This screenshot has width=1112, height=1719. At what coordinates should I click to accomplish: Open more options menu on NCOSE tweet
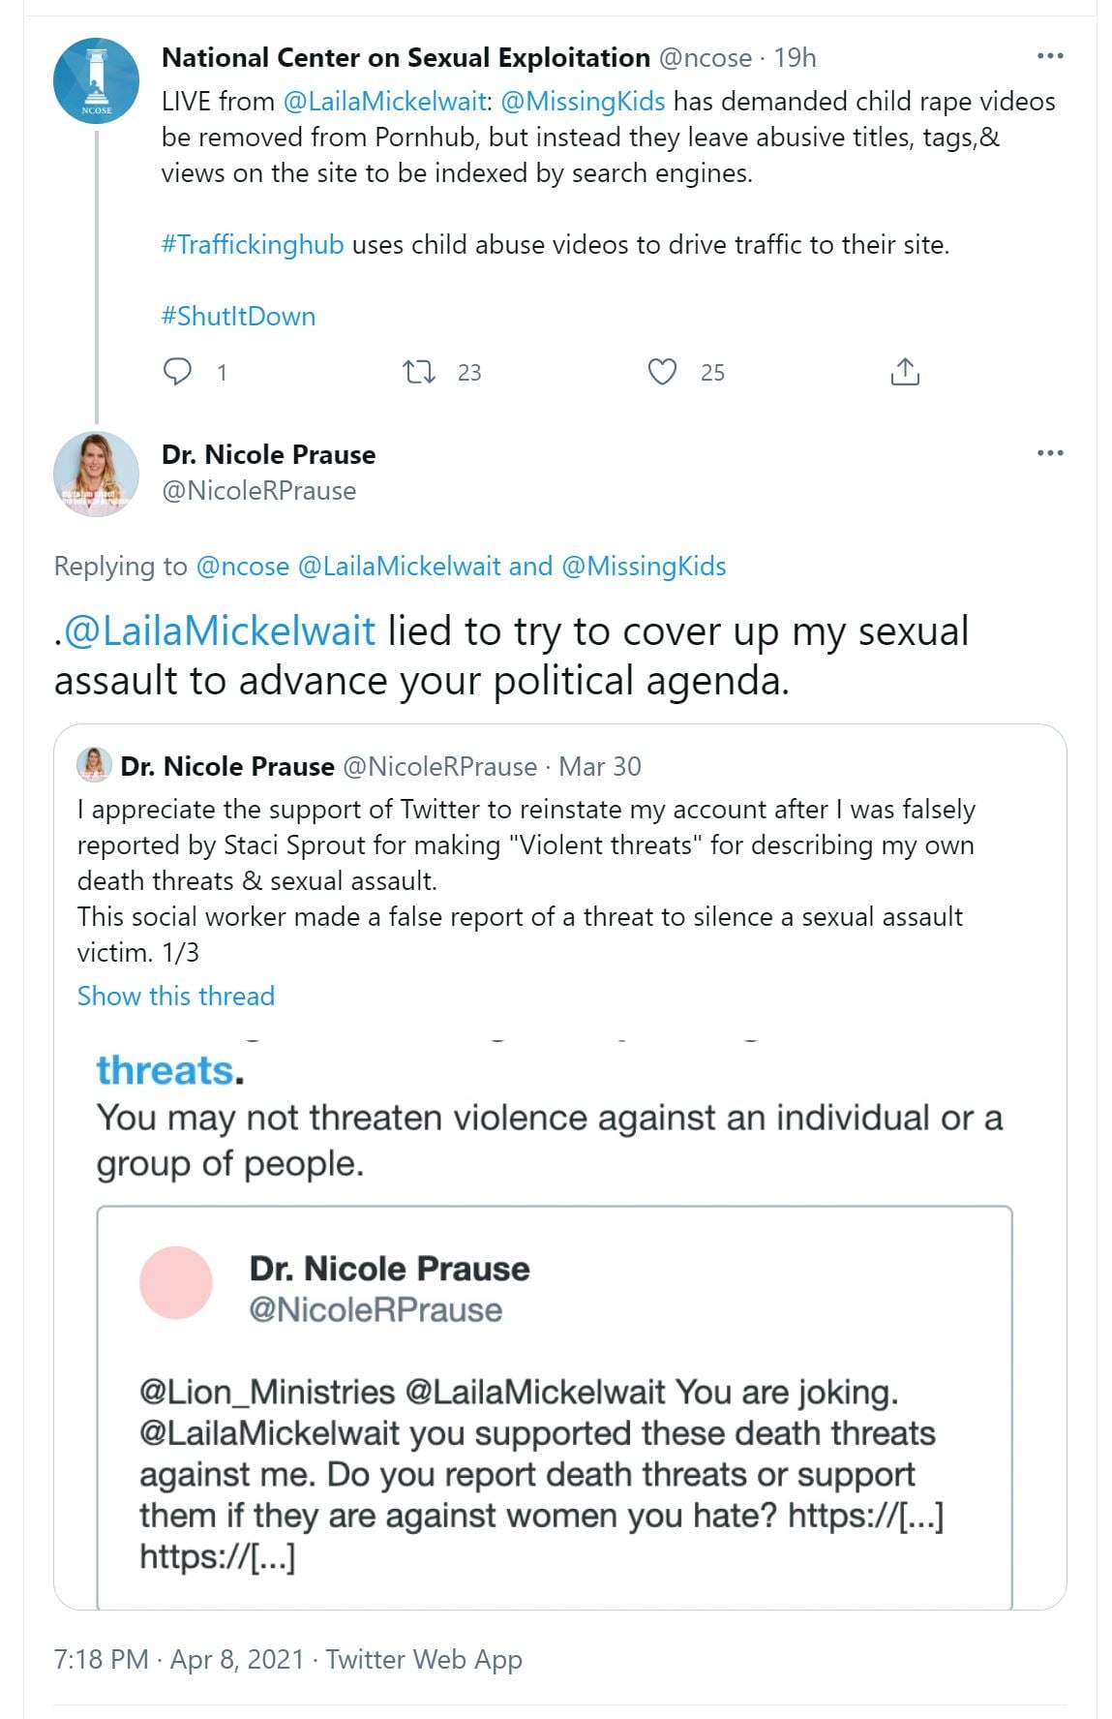[1049, 57]
